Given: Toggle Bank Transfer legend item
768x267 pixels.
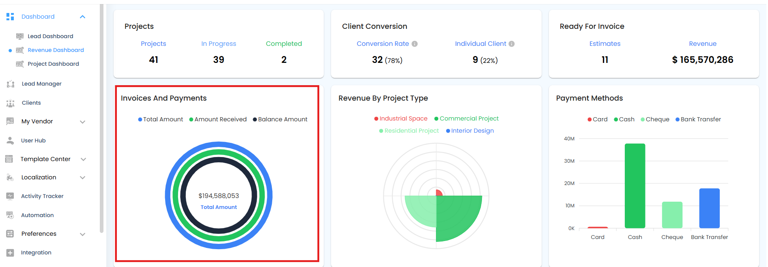Looking at the screenshot, I should 698,119.
